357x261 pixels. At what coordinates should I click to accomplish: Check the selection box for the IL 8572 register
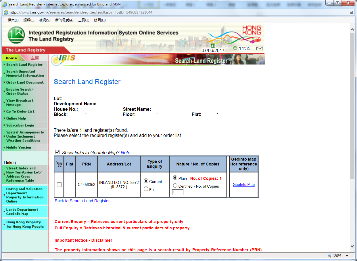coord(59,184)
